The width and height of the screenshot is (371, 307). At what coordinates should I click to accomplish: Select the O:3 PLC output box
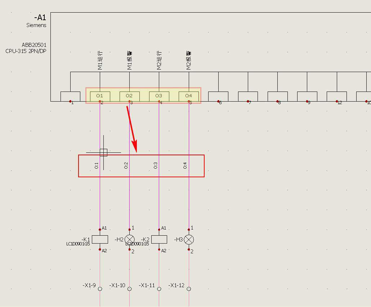pos(159,96)
